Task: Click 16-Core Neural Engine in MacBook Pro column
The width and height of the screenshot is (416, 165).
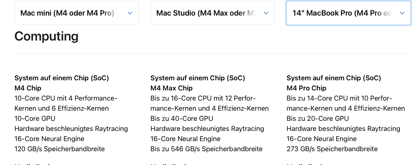Action: pos(322,139)
